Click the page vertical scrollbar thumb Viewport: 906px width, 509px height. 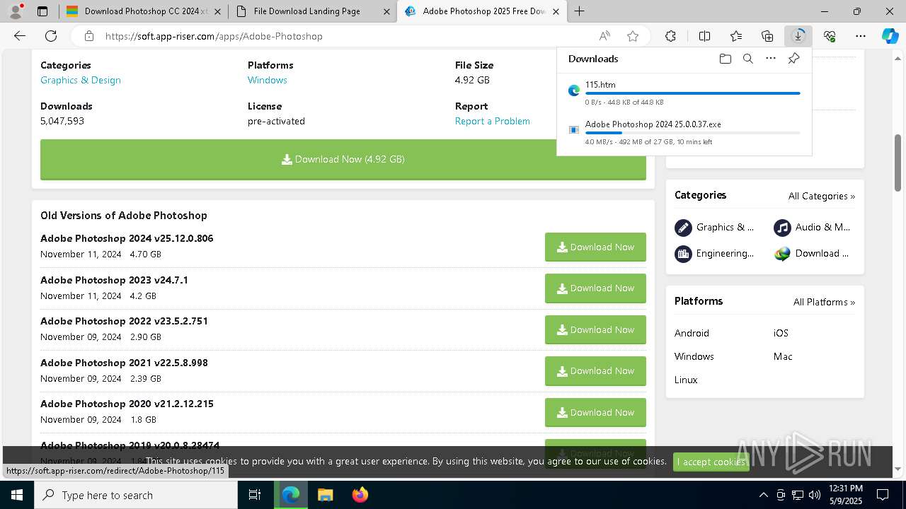coord(898,163)
